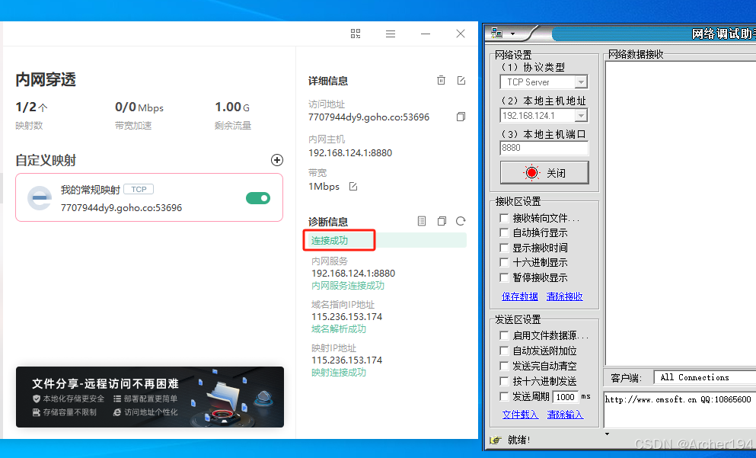Viewport: 756px width, 458px height.
Task: Toggle off the 我的常规映射 switch
Action: coord(258,197)
